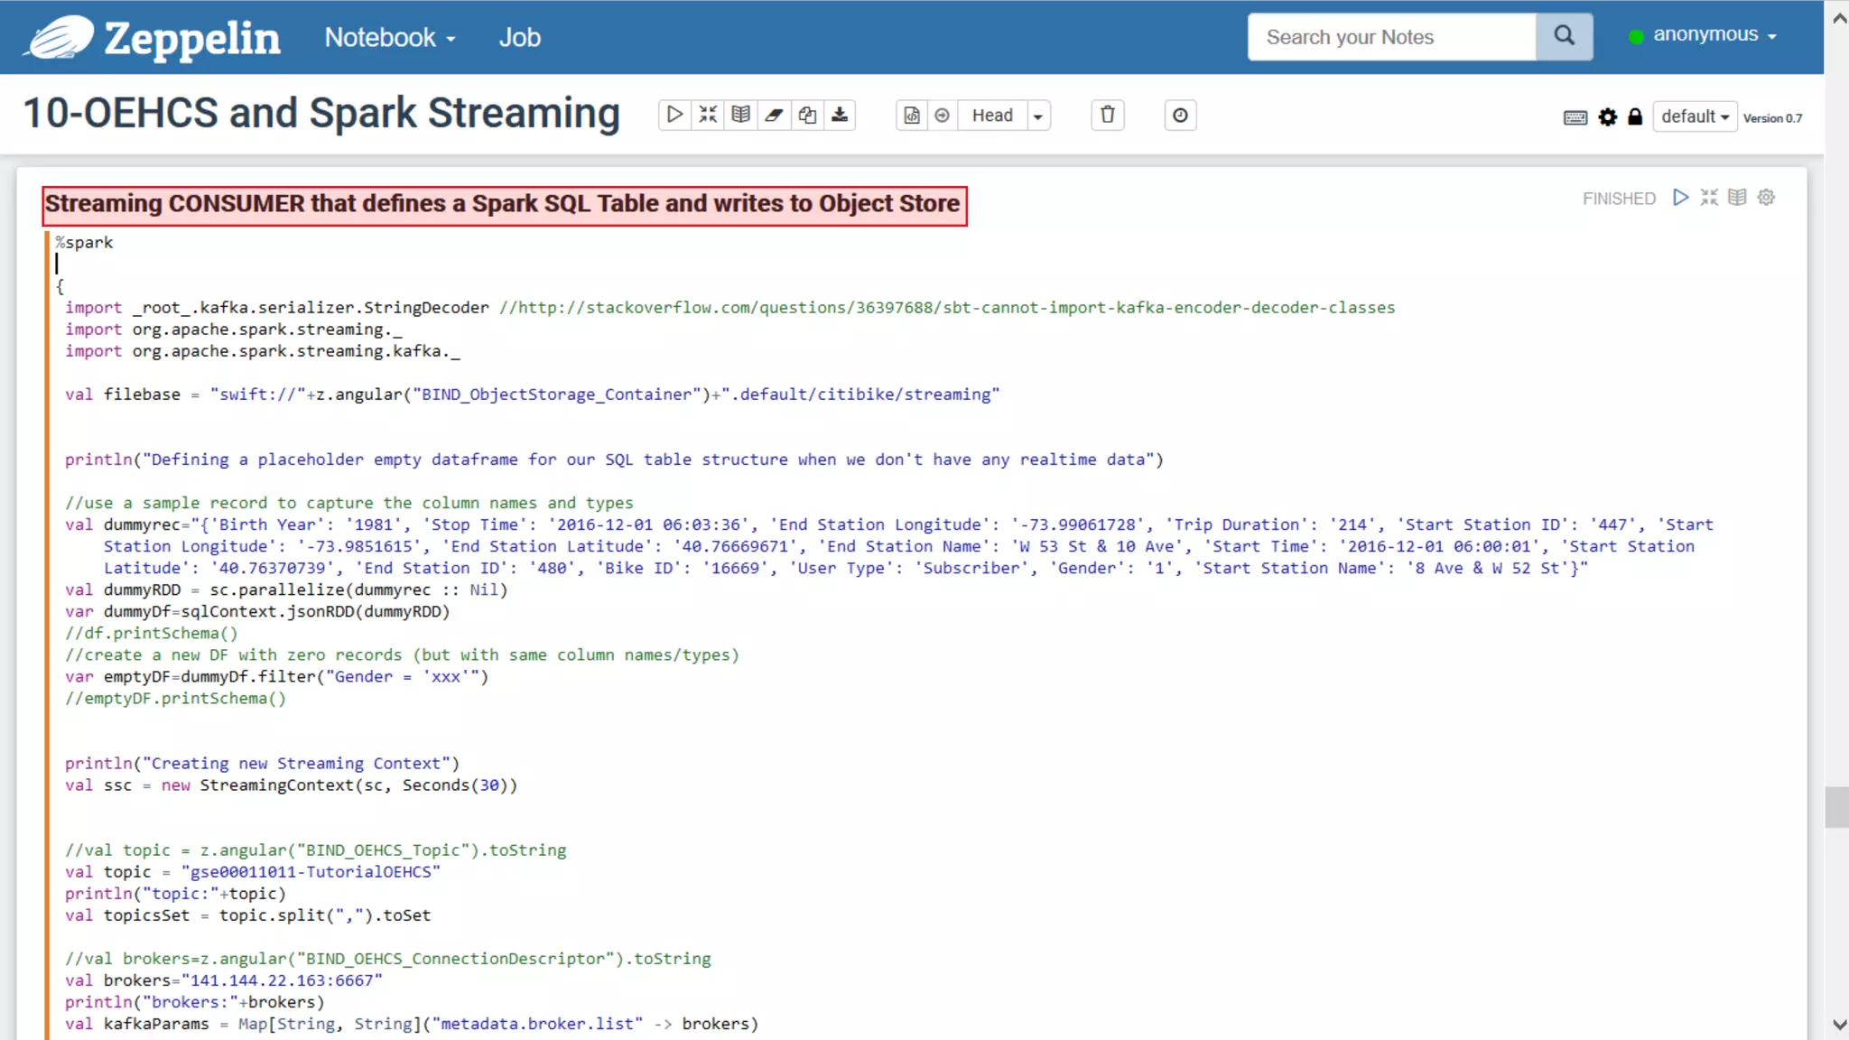Screen dimensions: 1849x1040
Task: Toggle show/hide output for all paragraphs
Action: coord(740,115)
